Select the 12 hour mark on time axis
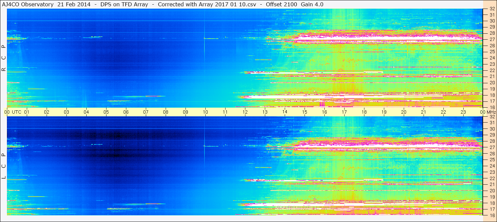 (x=245, y=112)
